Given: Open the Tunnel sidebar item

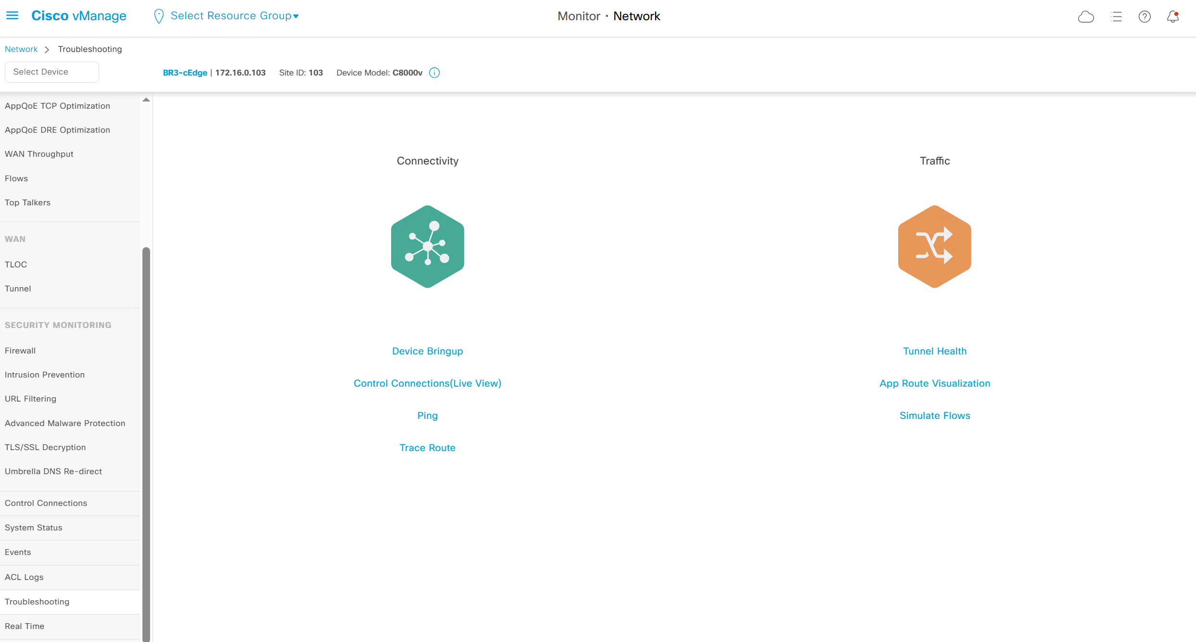Looking at the screenshot, I should [x=18, y=289].
